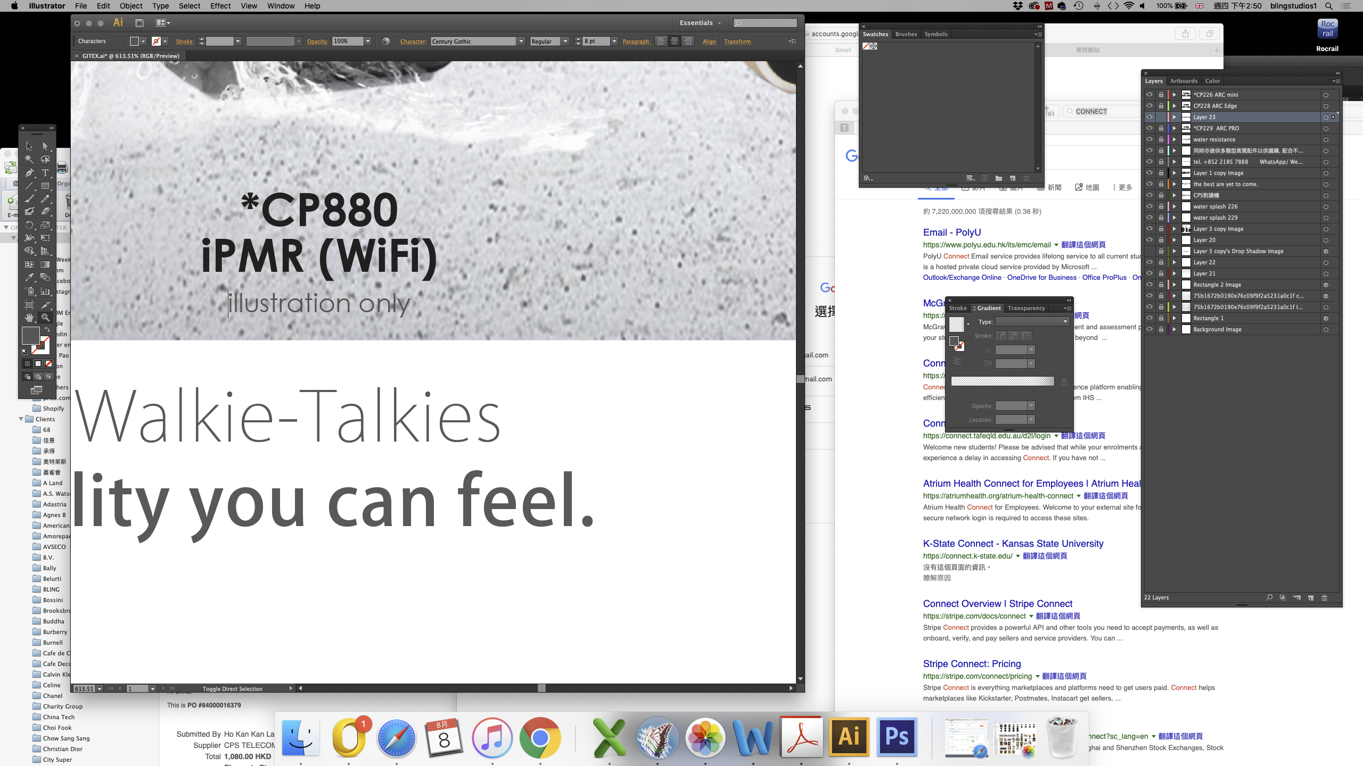The image size is (1363, 766).
Task: Switch to the Artboards tab
Action: [1183, 81]
